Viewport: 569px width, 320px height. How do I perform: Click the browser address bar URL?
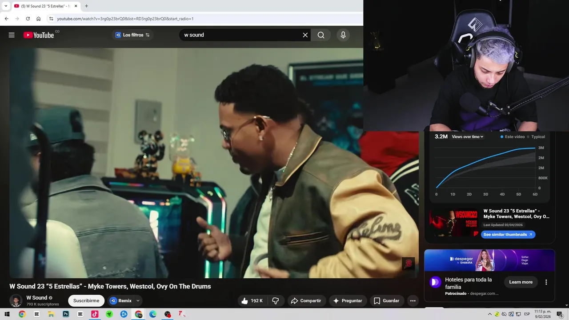pos(125,19)
